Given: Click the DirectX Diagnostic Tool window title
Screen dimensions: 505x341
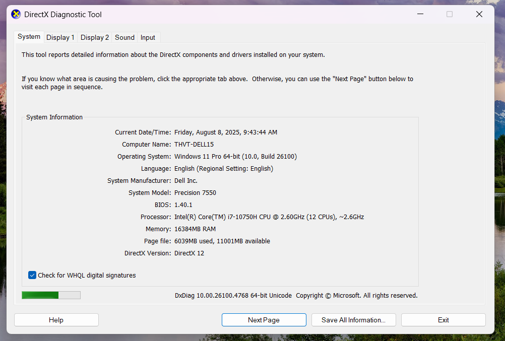Looking at the screenshot, I should click(63, 15).
